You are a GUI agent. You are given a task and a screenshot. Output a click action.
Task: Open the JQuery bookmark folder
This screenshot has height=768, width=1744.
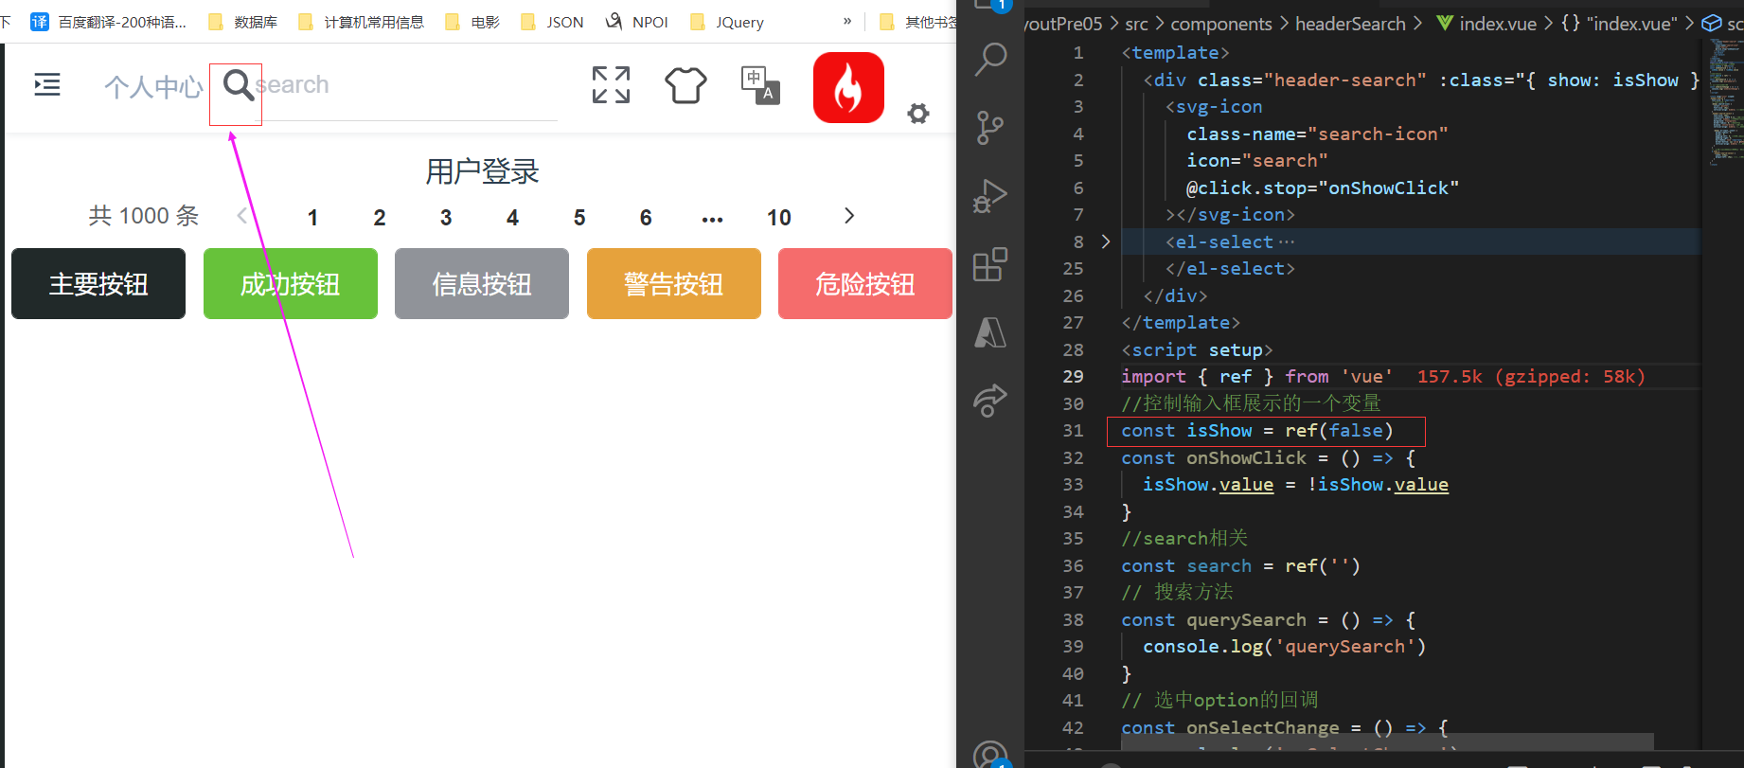click(x=727, y=22)
